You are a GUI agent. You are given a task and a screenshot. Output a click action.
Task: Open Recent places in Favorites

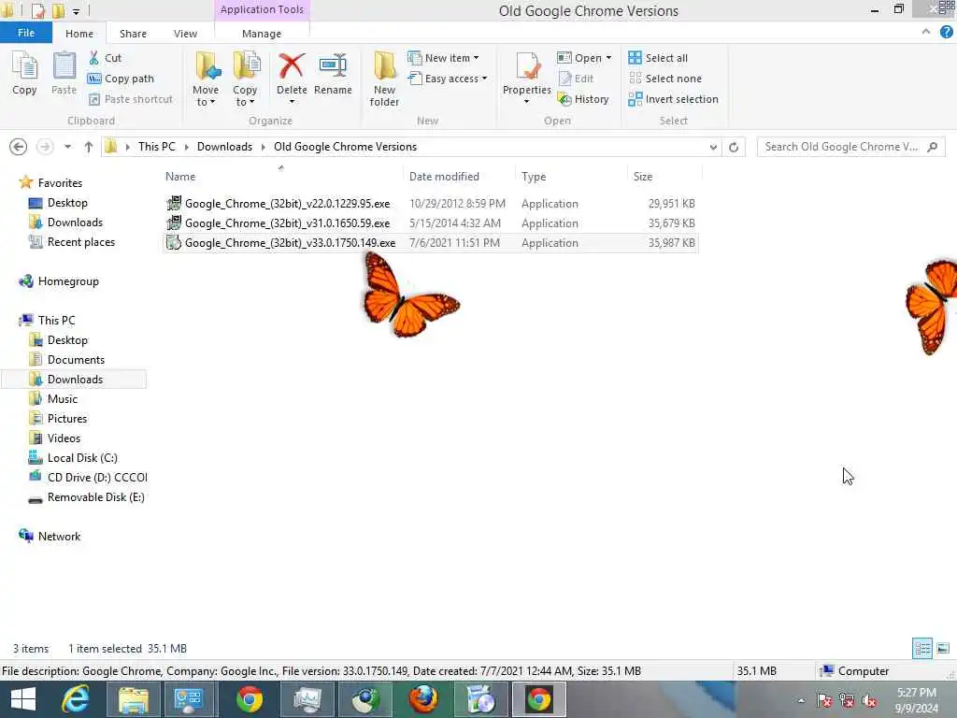tap(72, 242)
